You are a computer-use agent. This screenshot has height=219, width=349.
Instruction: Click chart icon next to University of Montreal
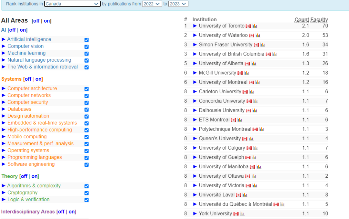click(x=258, y=82)
